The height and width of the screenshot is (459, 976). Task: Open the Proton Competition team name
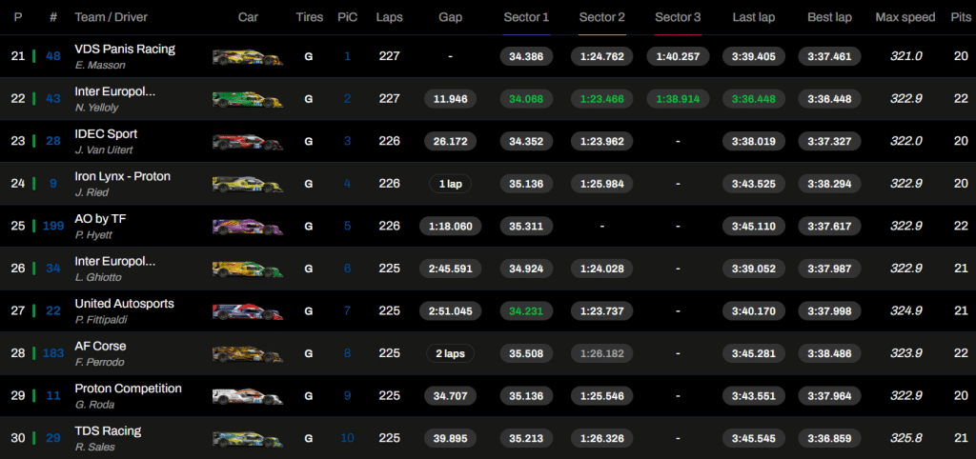click(129, 389)
